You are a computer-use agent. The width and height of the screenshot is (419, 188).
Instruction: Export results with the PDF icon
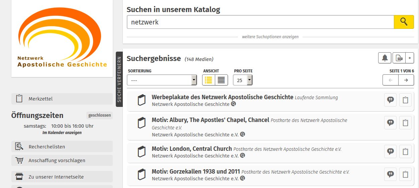[x=399, y=58]
